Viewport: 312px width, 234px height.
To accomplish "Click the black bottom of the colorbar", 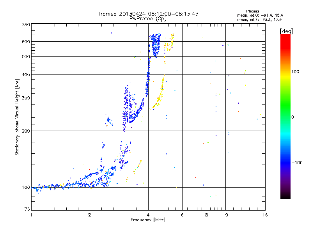I will click(285, 196).
